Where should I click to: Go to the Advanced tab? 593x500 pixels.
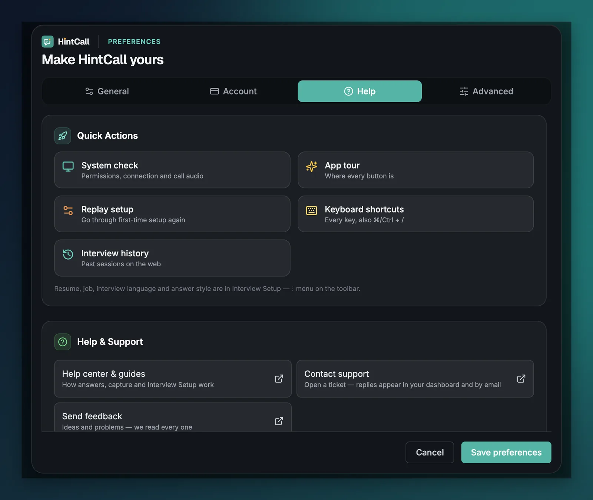point(486,91)
